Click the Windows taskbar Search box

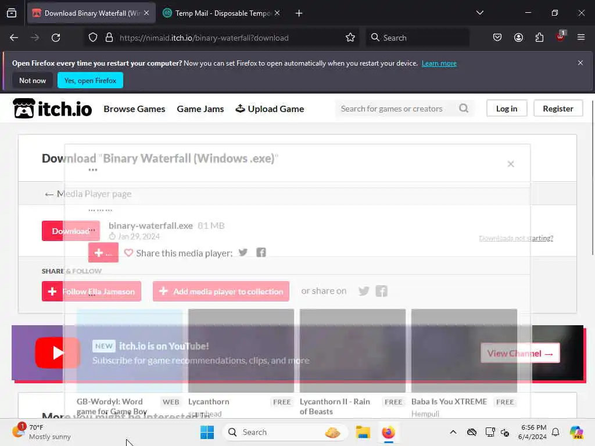[x=285, y=432]
